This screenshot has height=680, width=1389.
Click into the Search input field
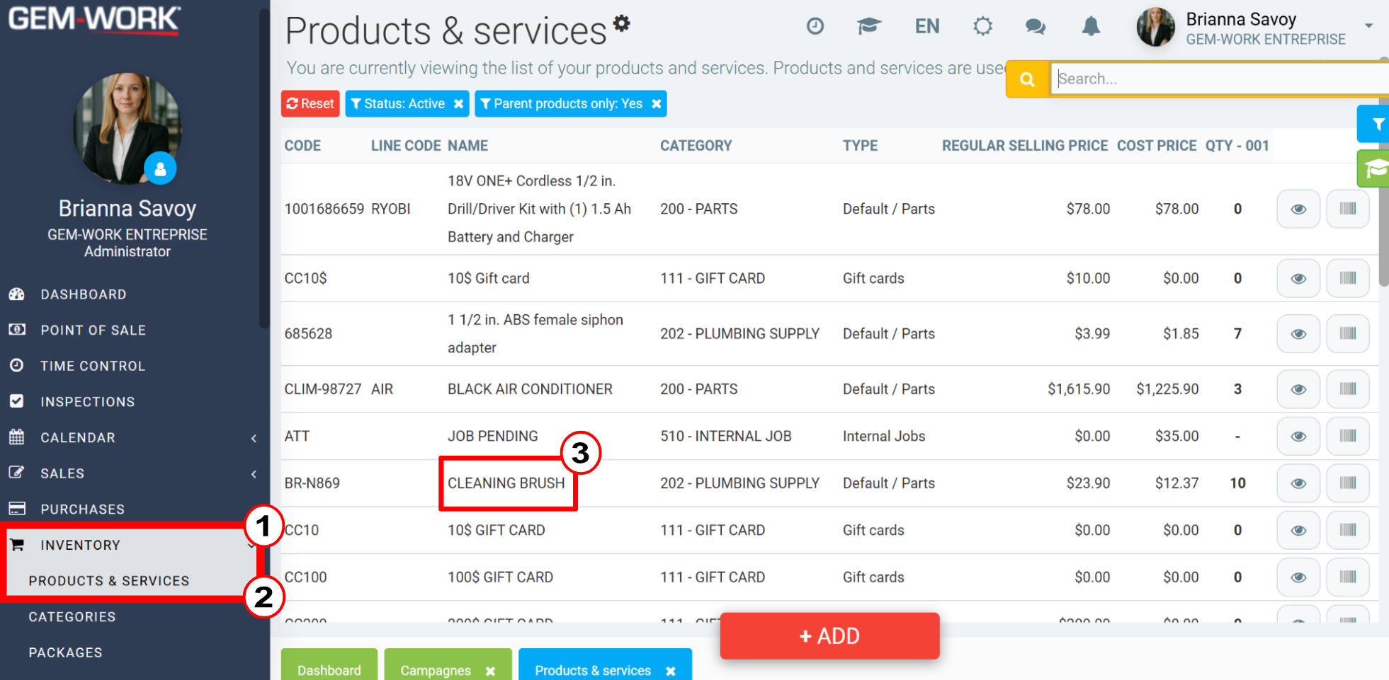click(1220, 79)
